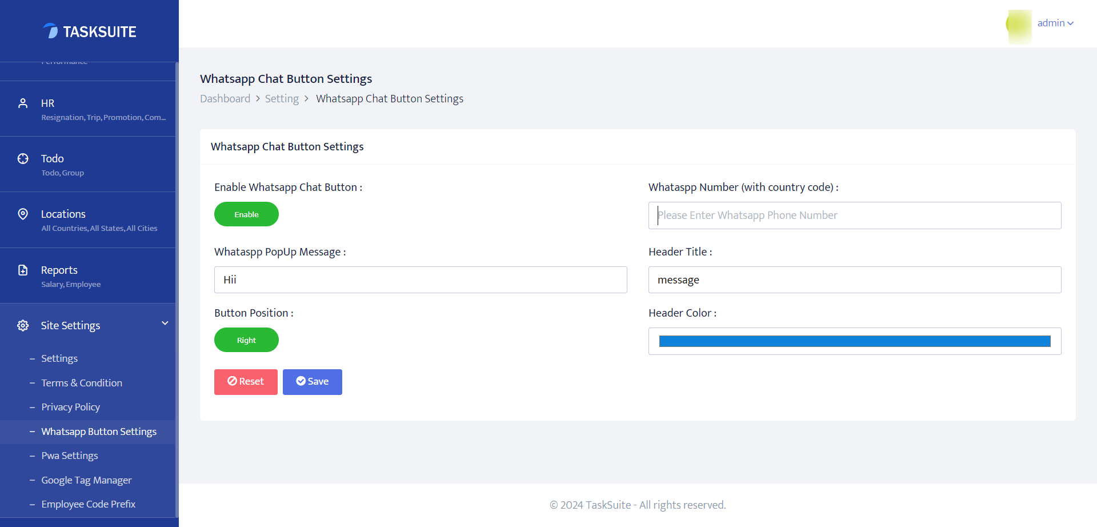Select Employee Code Prefix menu item
The height and width of the screenshot is (527, 1097).
coord(88,504)
